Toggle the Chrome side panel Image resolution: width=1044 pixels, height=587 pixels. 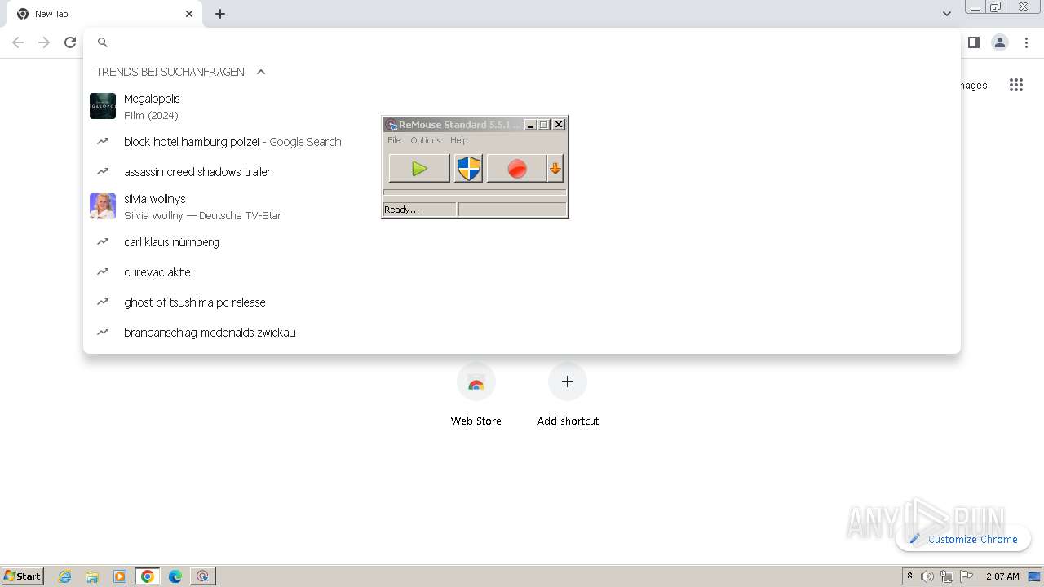click(974, 42)
